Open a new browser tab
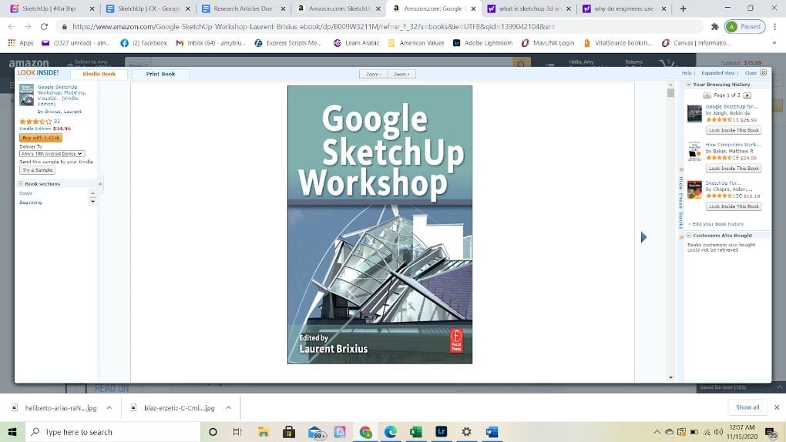The height and width of the screenshot is (442, 786). coord(683,8)
